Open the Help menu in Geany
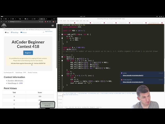The width and height of the screenshot is (165, 124). point(87,21)
